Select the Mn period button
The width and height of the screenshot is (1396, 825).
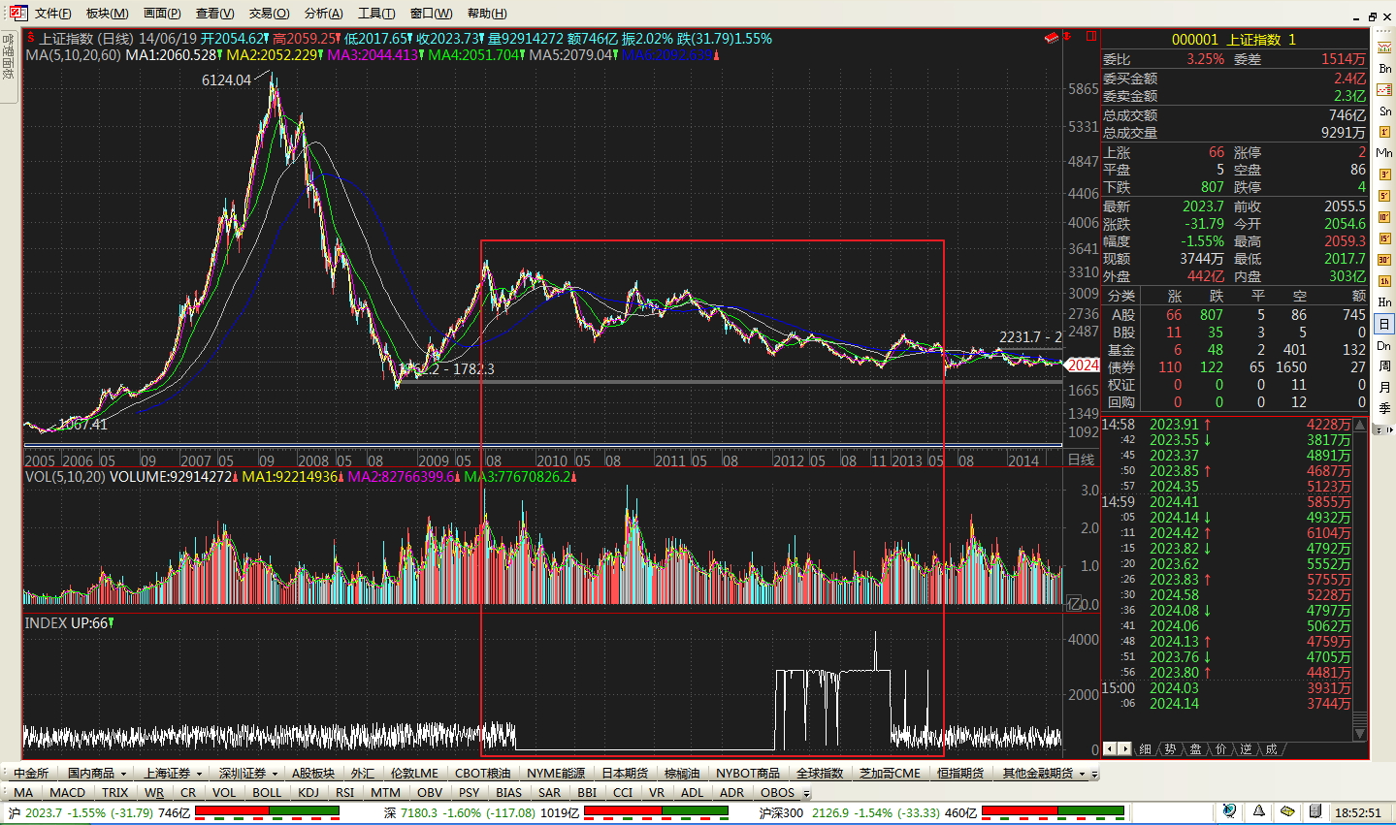pos(1384,153)
